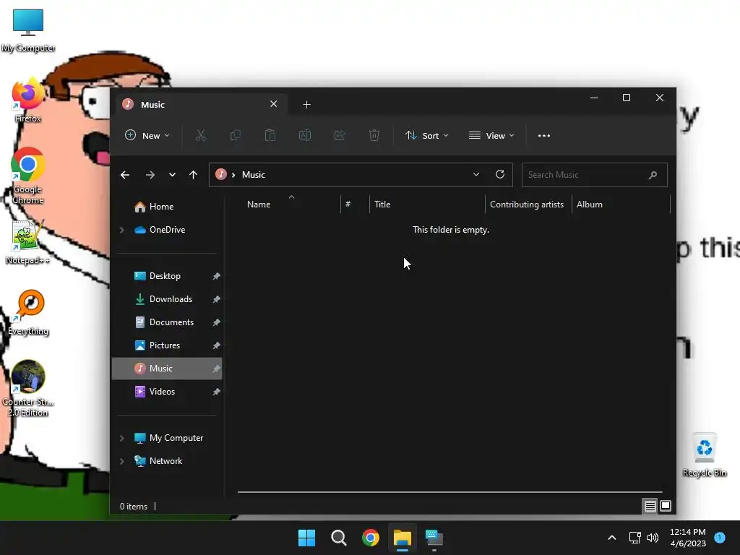The image size is (740, 555).
Task: Open taskbar Search
Action: [x=339, y=538]
